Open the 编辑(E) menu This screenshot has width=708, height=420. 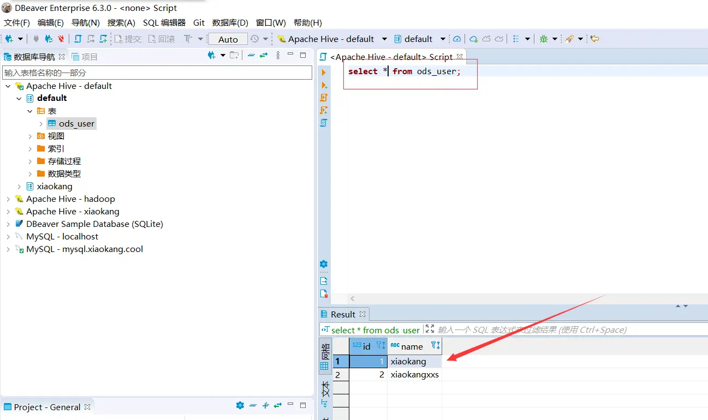tap(51, 22)
